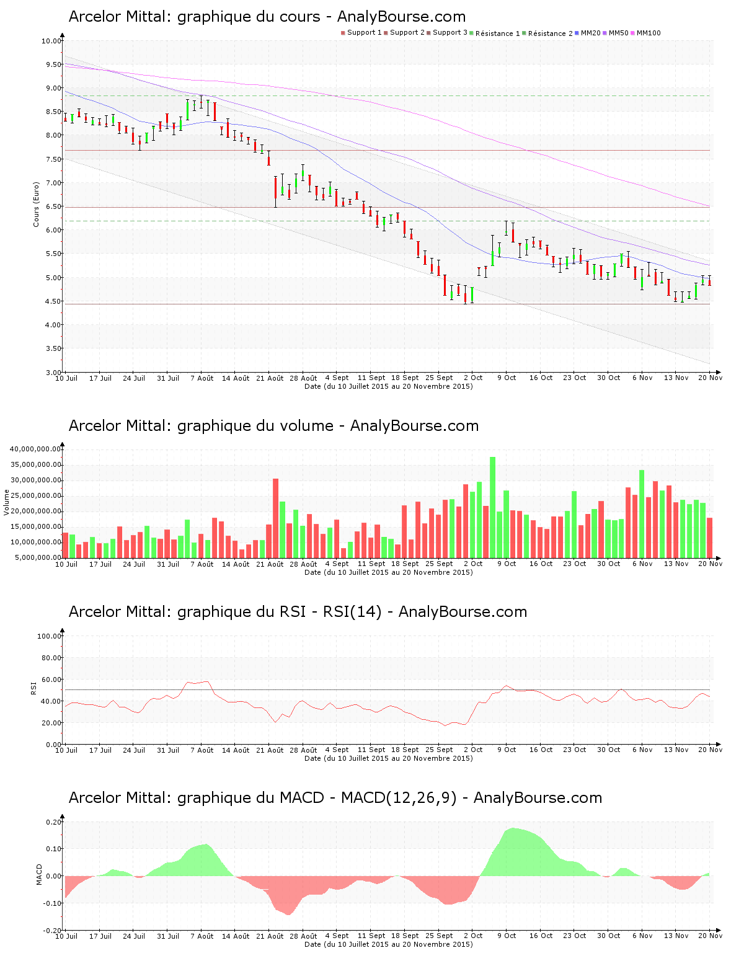Click the Support 3 legend marker

click(x=428, y=33)
